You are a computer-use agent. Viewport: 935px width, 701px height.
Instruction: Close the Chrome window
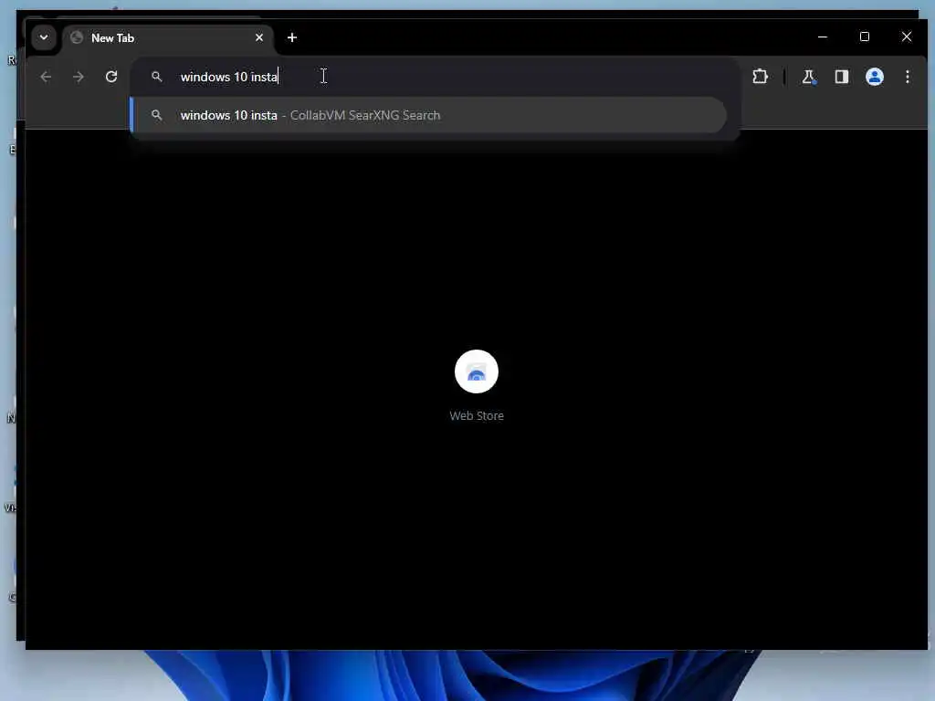coord(907,37)
